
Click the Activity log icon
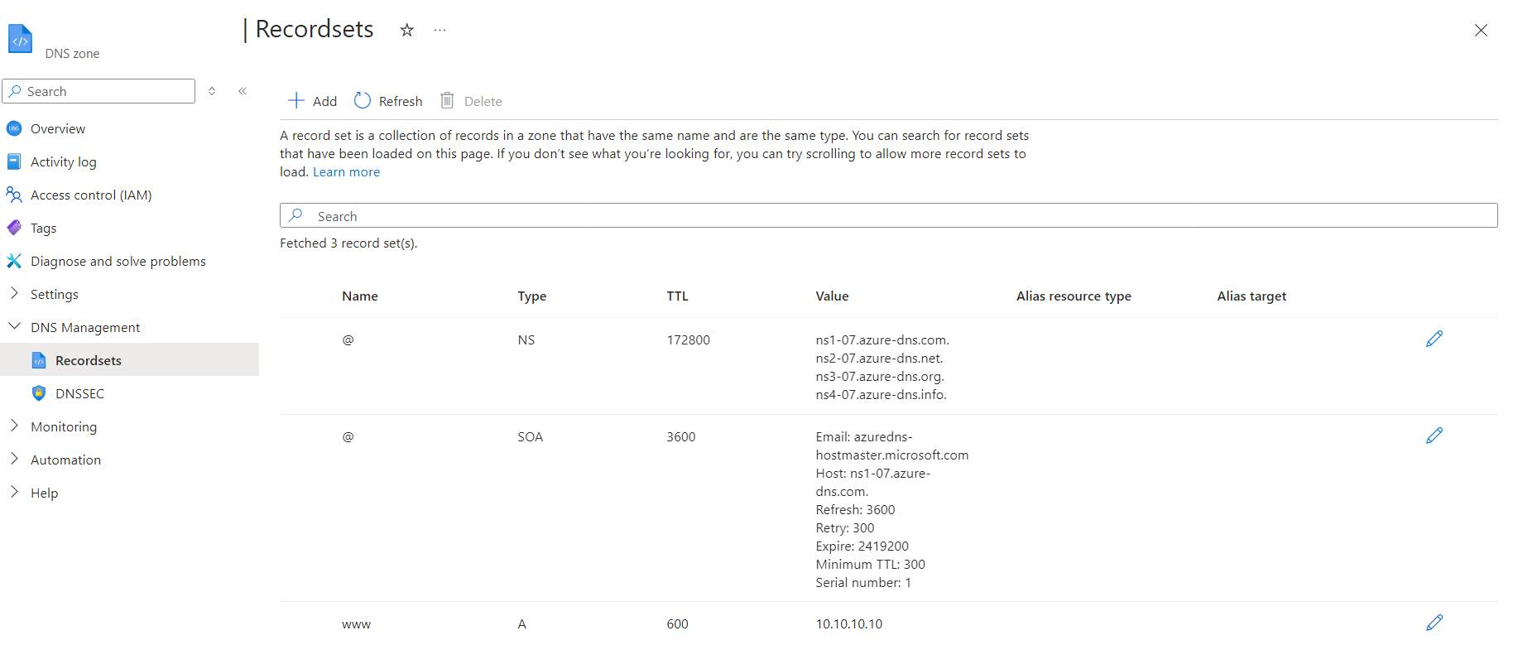[x=14, y=161]
